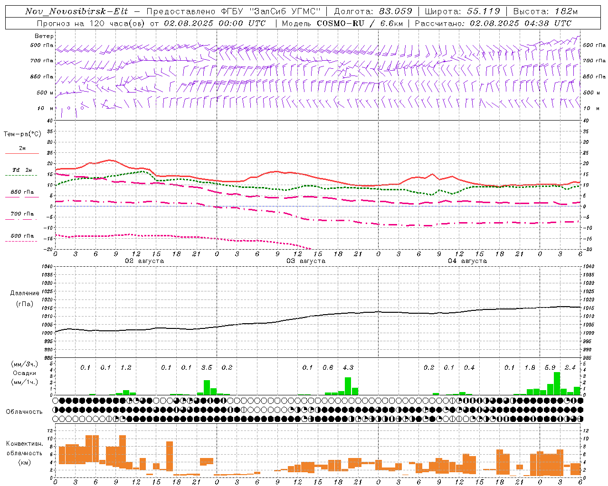Image resolution: width=608 pixels, height=486 pixels.
Task: Click the Осадки panel label
Action: [x=25, y=373]
